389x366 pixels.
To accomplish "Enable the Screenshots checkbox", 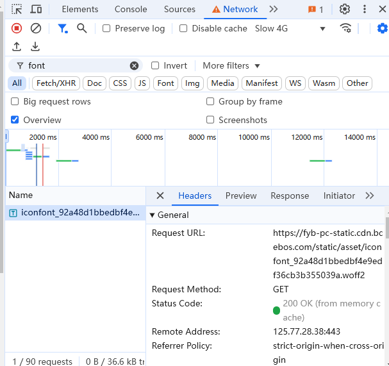I will (210, 120).
